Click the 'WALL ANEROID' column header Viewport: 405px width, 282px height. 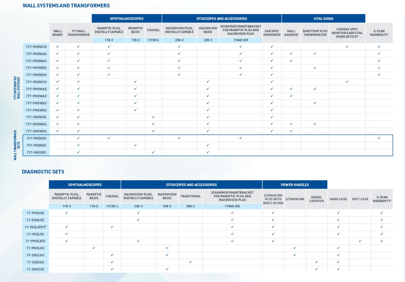(291, 33)
